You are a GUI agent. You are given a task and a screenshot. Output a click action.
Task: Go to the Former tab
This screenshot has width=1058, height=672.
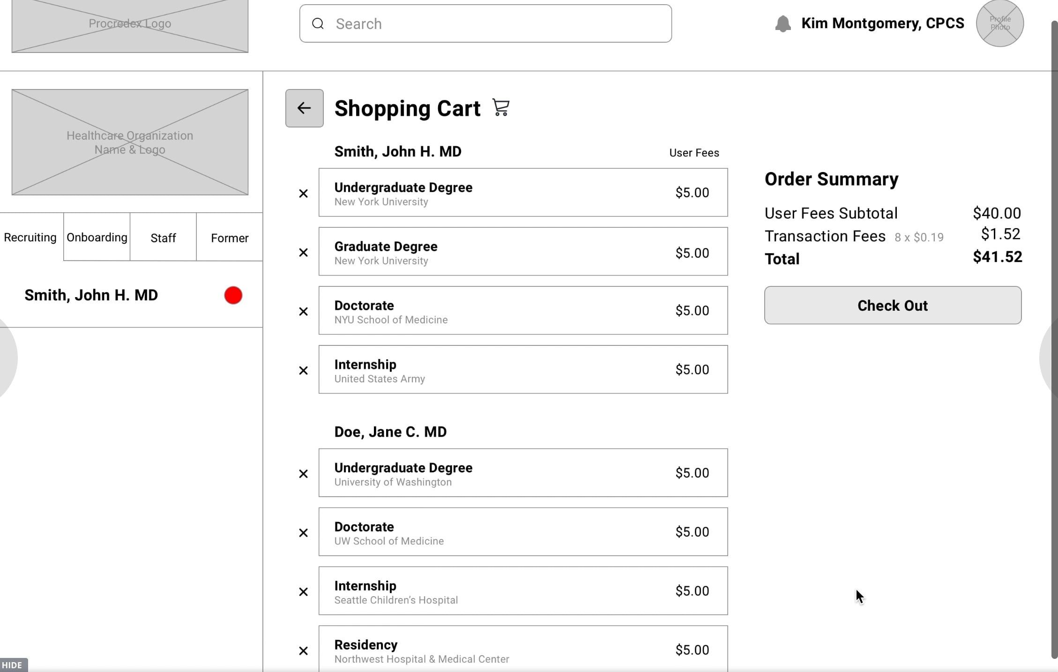point(229,238)
